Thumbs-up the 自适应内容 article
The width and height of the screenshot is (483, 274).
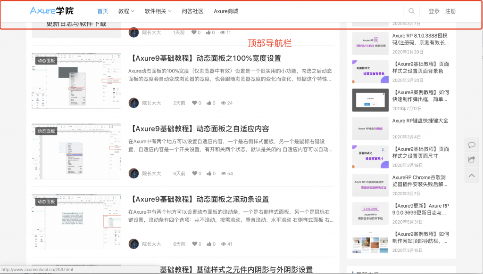(208, 174)
